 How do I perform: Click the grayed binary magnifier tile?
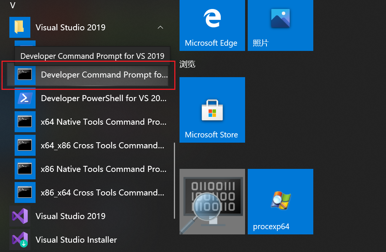pos(212,201)
